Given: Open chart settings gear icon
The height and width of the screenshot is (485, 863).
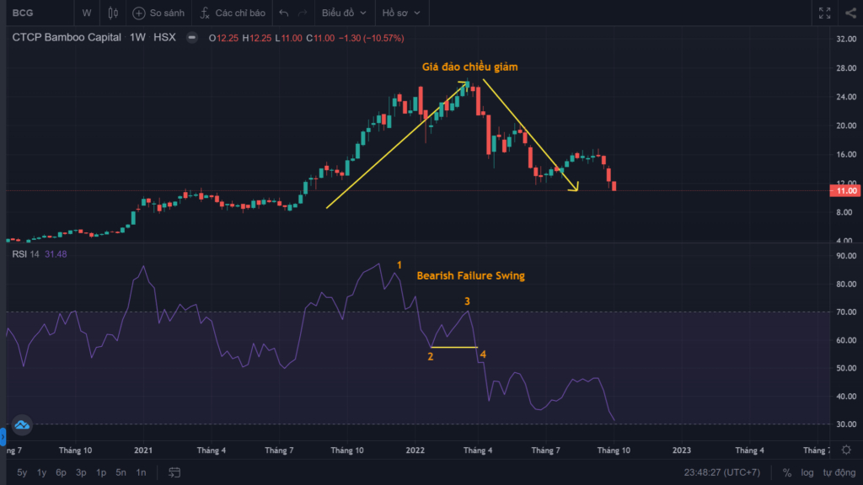Looking at the screenshot, I should coord(846,450).
